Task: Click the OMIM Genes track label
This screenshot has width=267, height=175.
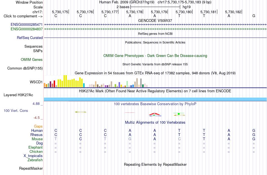Action: 32,60
